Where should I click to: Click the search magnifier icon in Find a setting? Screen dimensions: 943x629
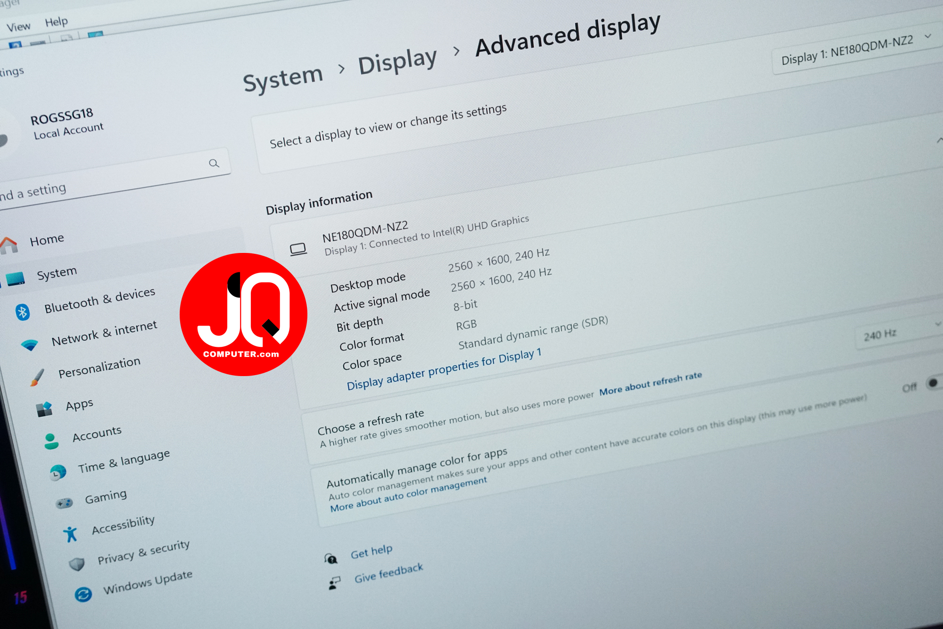point(214,163)
